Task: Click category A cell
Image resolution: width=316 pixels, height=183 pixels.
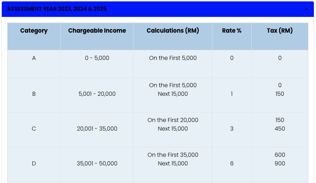Action: [34, 58]
